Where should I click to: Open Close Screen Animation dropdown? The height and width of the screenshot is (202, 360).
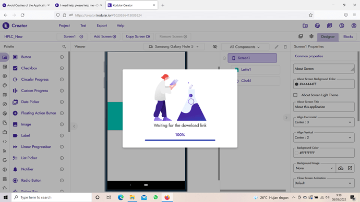(x=323, y=183)
